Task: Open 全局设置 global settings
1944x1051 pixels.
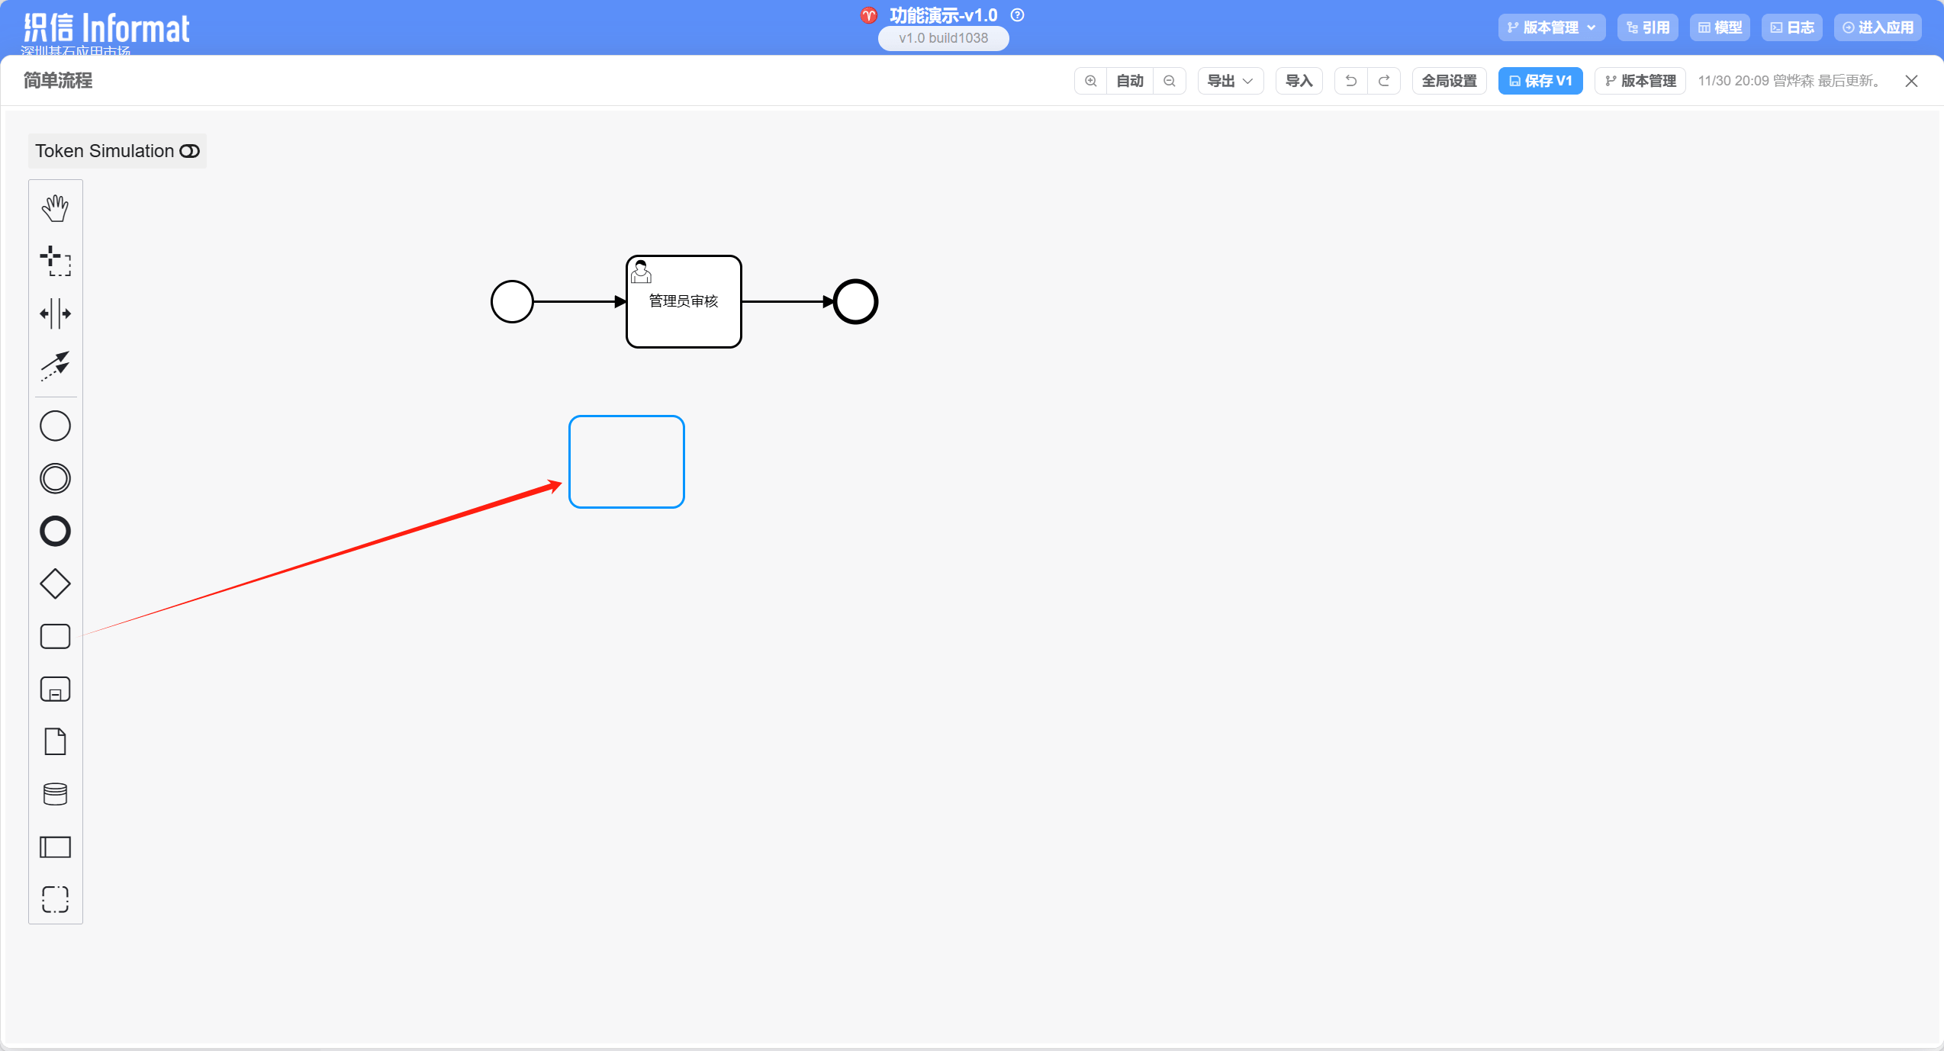Action: click(x=1449, y=81)
